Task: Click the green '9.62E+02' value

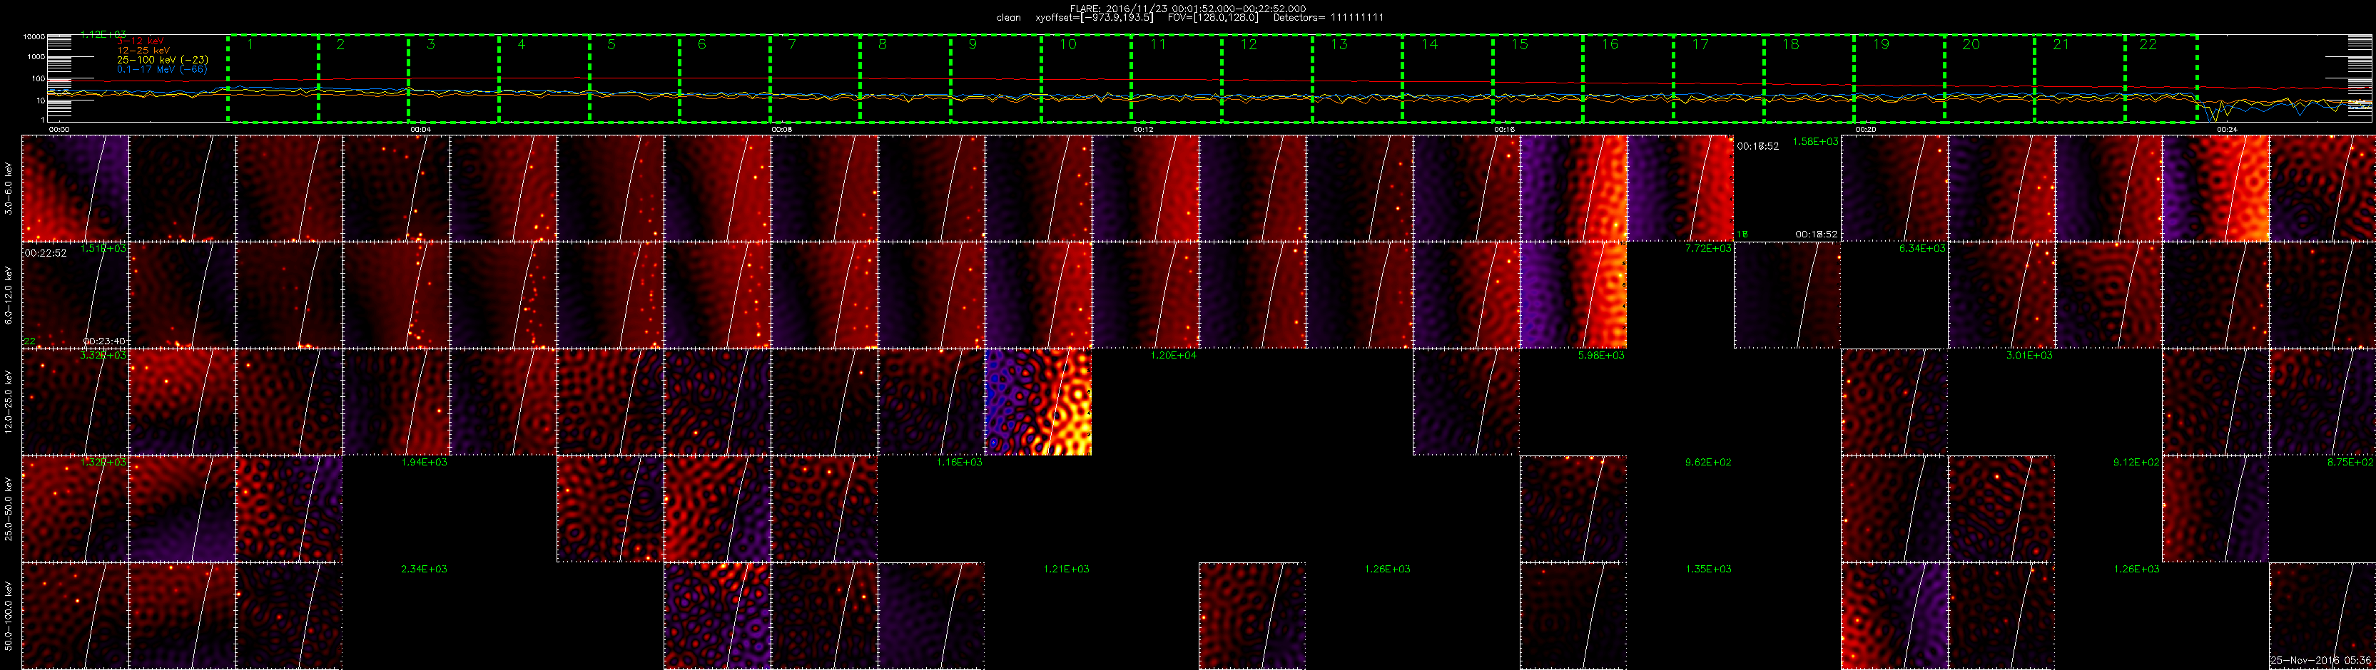Action: [x=1708, y=462]
